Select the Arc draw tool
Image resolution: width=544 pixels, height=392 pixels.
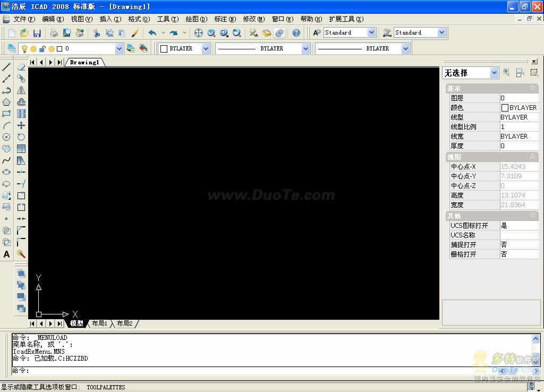tap(6, 125)
